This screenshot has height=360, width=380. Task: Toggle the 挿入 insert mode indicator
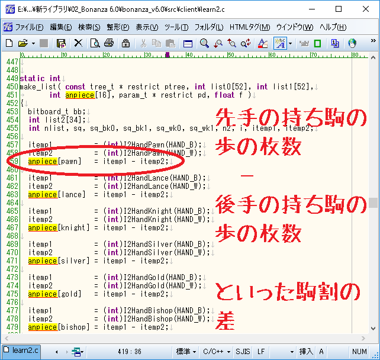pyautogui.click(x=306, y=352)
